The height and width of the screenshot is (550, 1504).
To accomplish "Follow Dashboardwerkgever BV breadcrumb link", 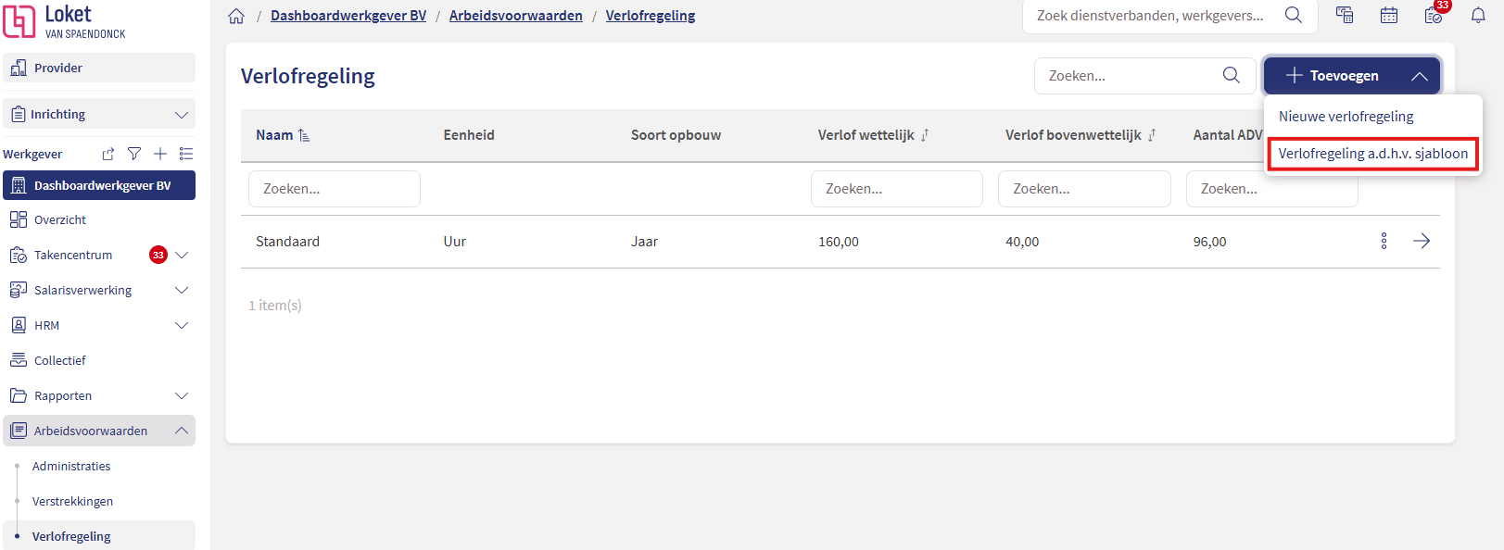I will 348,16.
